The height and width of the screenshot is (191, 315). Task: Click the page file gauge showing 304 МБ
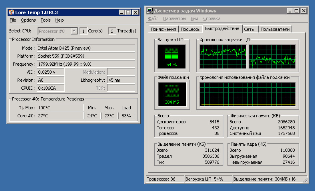pyautogui.click(x=172, y=94)
